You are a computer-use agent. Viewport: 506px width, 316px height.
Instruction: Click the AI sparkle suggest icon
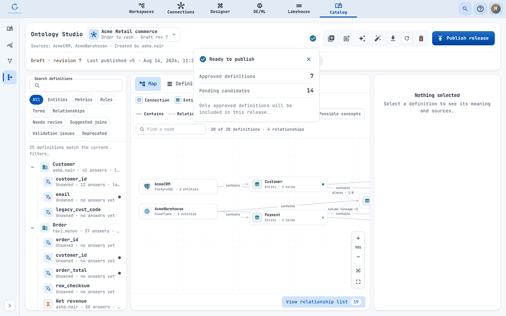coord(362,38)
